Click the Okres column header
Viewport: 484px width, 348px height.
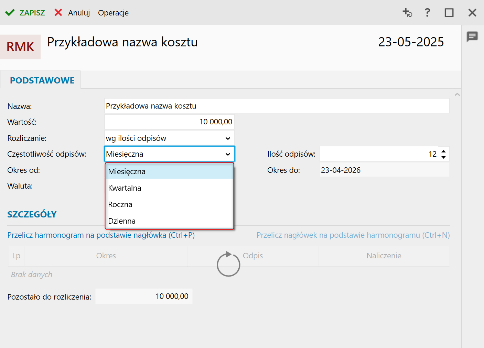[x=106, y=256]
